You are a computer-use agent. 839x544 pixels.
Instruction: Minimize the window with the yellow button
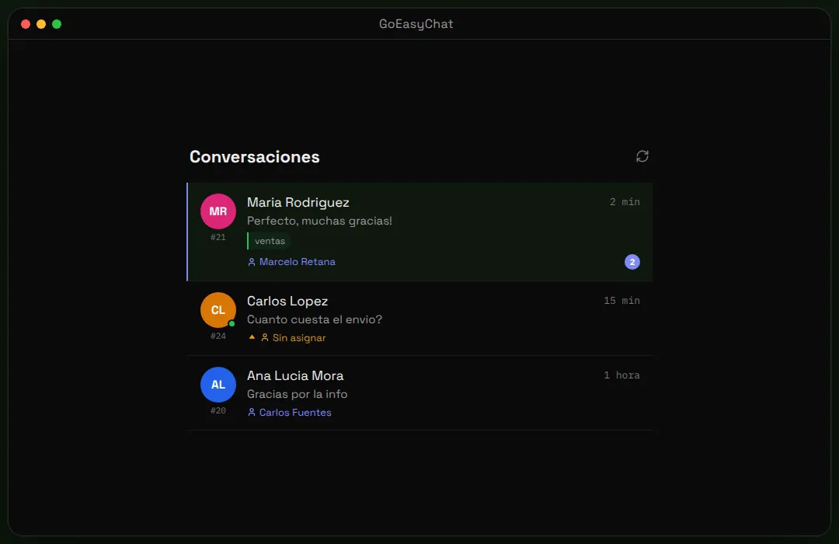click(41, 24)
